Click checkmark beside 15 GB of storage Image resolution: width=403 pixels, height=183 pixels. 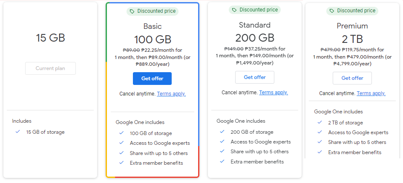click(18, 132)
